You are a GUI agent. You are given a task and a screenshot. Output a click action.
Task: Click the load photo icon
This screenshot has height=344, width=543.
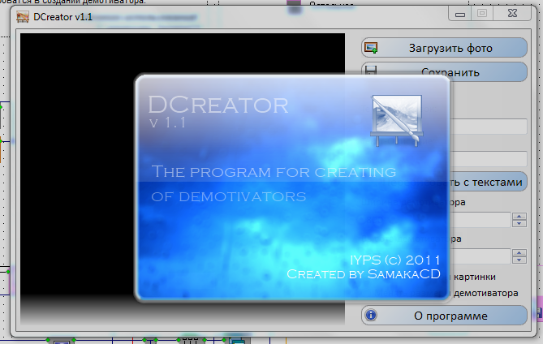pyautogui.click(x=371, y=48)
